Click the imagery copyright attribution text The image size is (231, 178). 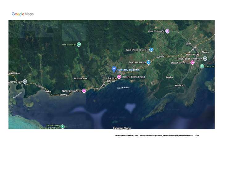154,136
